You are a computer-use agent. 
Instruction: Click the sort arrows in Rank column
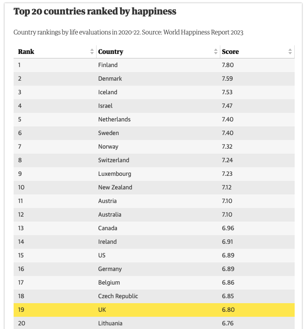tap(92, 52)
